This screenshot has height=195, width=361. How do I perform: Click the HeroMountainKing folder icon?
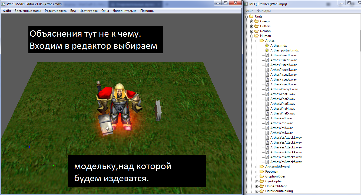click(x=262, y=191)
